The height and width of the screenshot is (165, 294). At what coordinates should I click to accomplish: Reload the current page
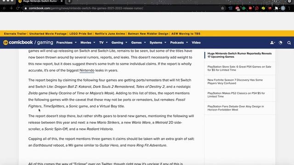click(17, 8)
